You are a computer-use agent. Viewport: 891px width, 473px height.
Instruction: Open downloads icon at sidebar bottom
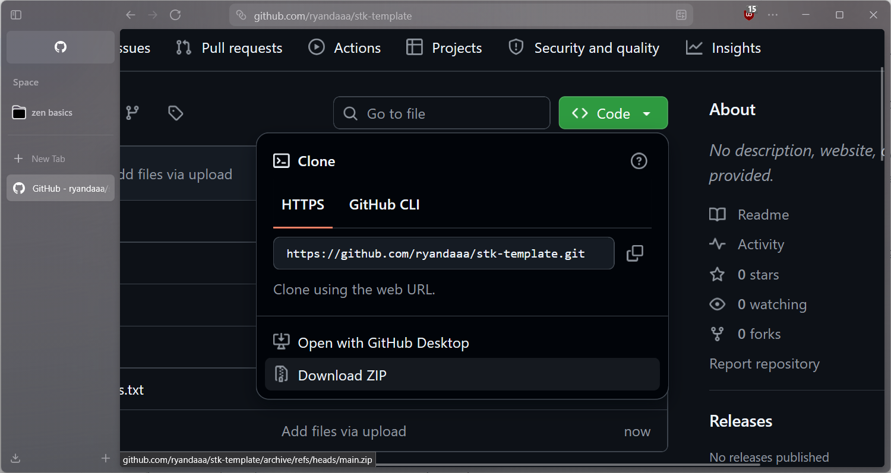[x=16, y=458]
